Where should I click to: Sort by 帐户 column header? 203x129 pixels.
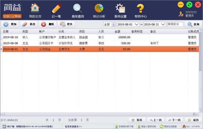42,32
